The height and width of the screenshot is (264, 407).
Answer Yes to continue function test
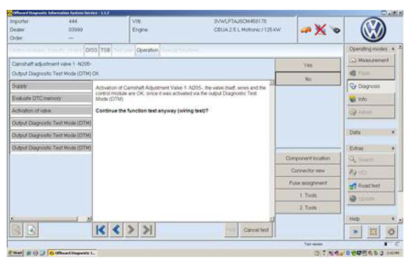(x=308, y=65)
